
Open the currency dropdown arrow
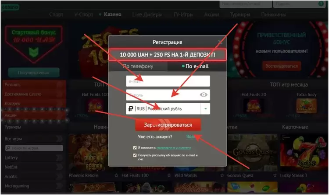pyautogui.click(x=205, y=109)
